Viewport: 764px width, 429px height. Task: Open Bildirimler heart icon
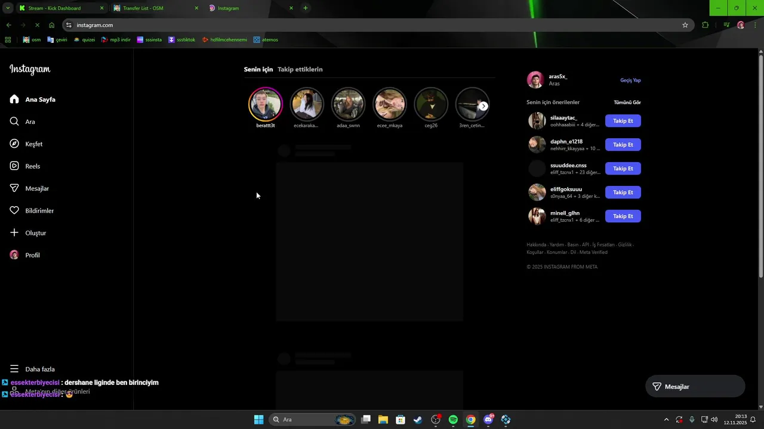coord(14,210)
